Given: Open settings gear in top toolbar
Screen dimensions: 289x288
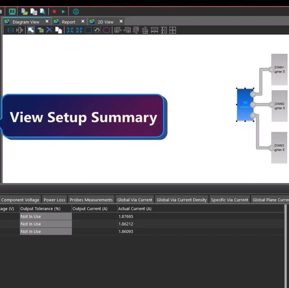Looking at the screenshot, I should 76,11.
